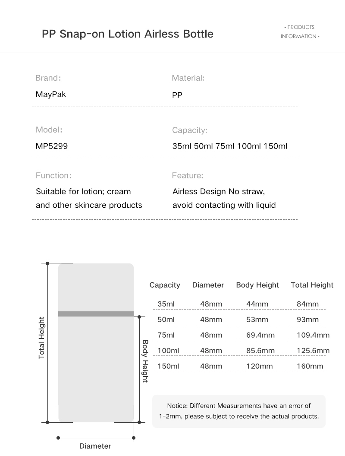The image size is (345, 456).
Task: Select the 35ml row capacity cell
Action: tap(166, 304)
